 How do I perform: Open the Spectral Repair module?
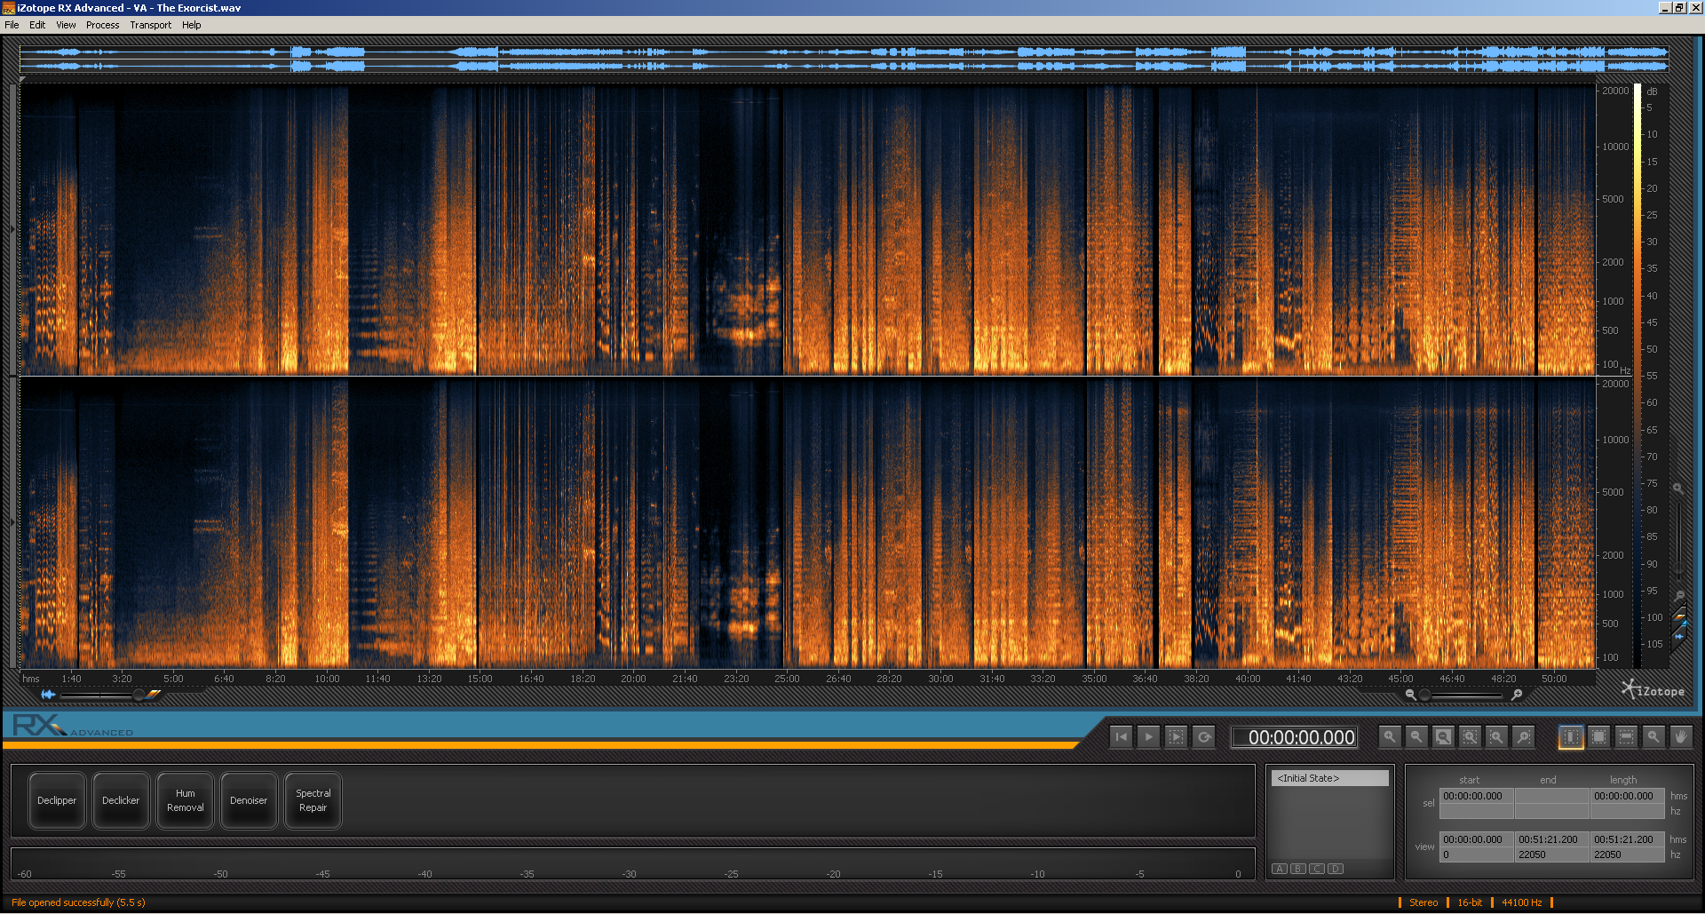coord(313,800)
